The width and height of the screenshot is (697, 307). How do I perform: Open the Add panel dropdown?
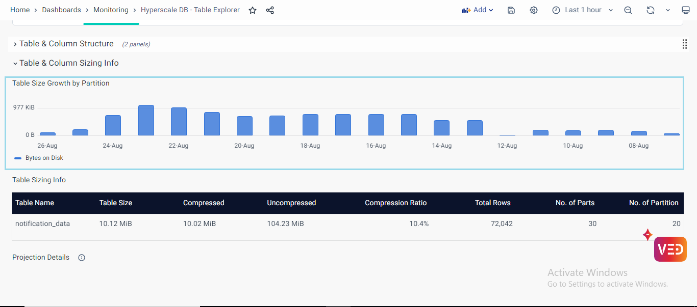(477, 10)
